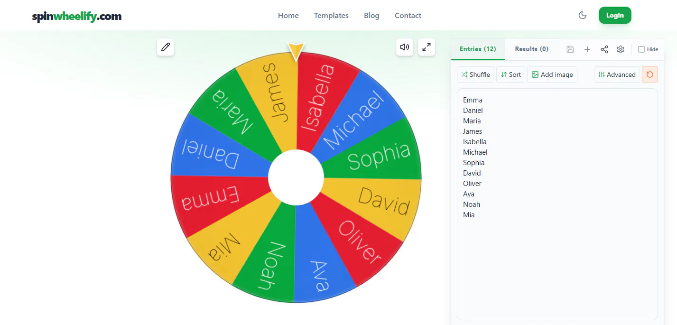This screenshot has width=677, height=325.
Task: Open the Templates nav link
Action: [331, 16]
